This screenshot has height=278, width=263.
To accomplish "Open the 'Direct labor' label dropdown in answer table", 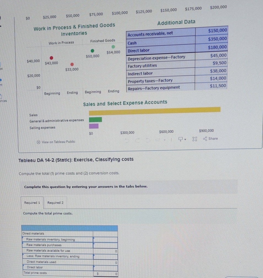I will 58,267.
